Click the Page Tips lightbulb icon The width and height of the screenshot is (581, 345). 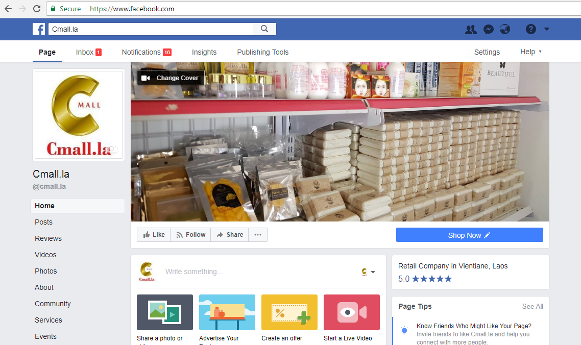[x=404, y=330]
